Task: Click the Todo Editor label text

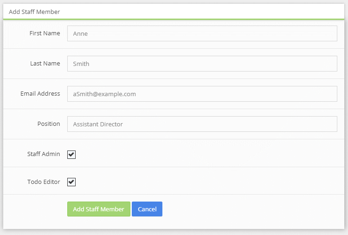Action: [x=44, y=182]
